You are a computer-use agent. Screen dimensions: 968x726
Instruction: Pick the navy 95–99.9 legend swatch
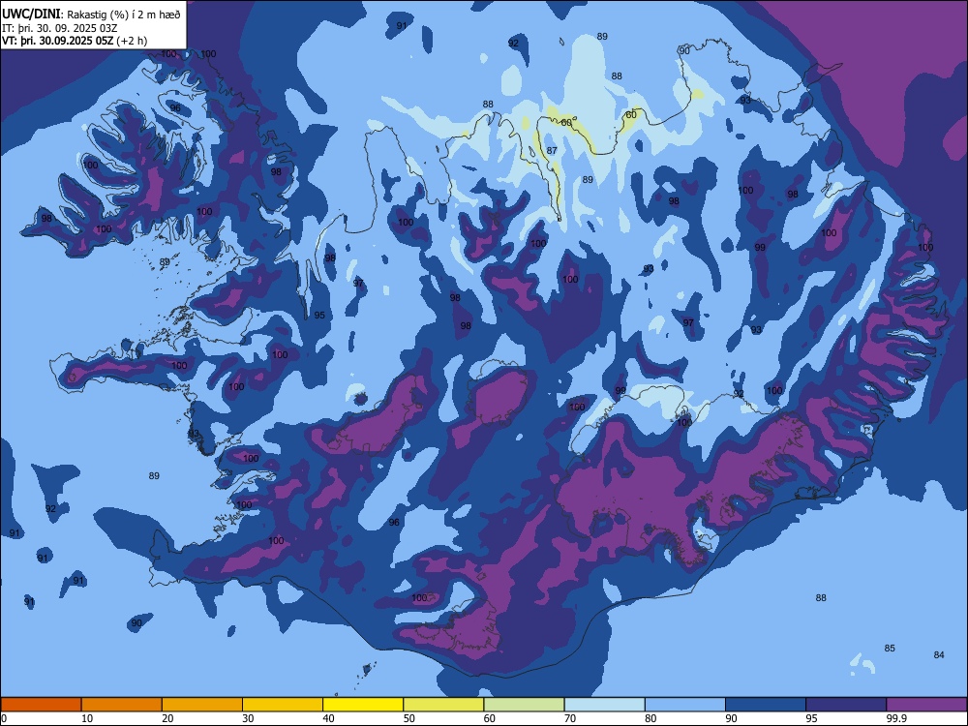tap(846, 705)
